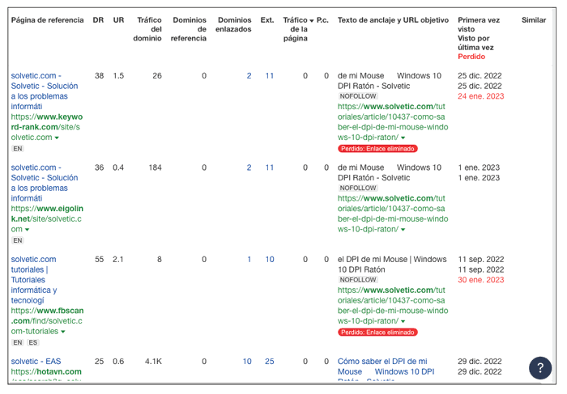567x394 pixels.
Task: Click the Ext. column header
Action: click(267, 19)
